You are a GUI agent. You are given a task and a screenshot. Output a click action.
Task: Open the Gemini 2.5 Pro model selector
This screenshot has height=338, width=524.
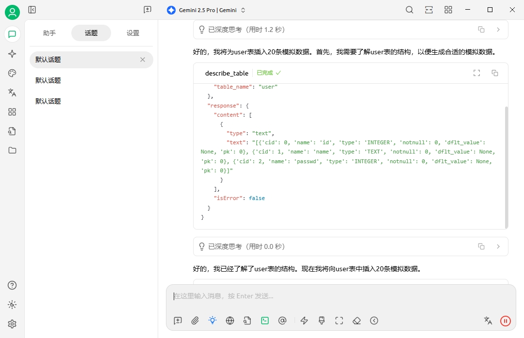click(206, 10)
